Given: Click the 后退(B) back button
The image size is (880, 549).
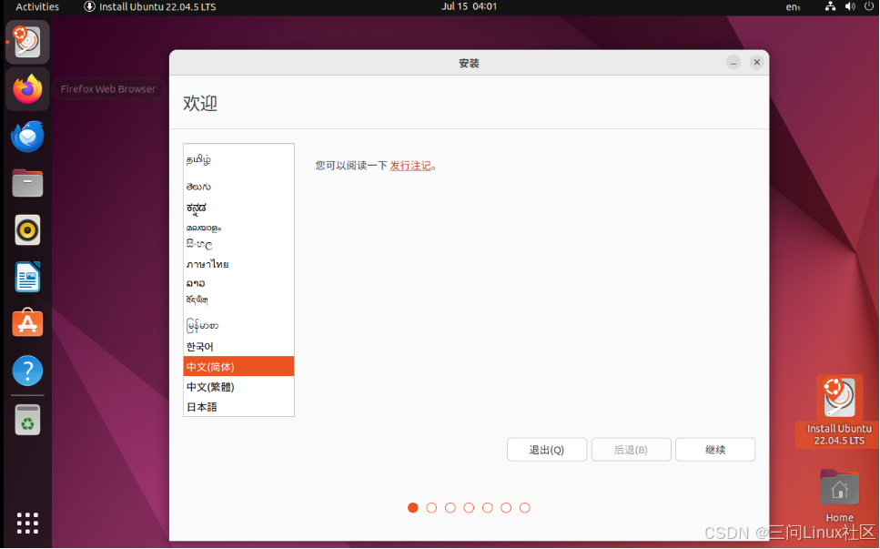Looking at the screenshot, I should [631, 450].
